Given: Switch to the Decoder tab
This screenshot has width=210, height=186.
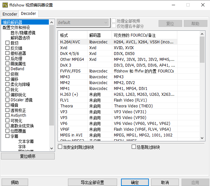Looking at the screenshot, I should coord(28,14).
